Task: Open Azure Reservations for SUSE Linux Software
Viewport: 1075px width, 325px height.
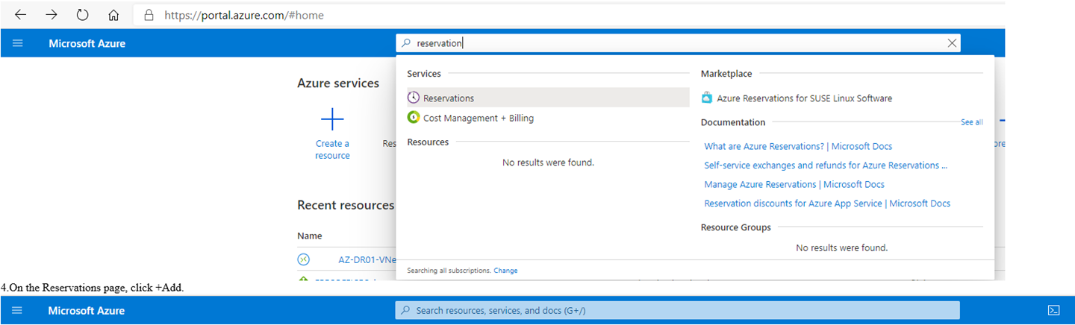Action: pos(804,98)
